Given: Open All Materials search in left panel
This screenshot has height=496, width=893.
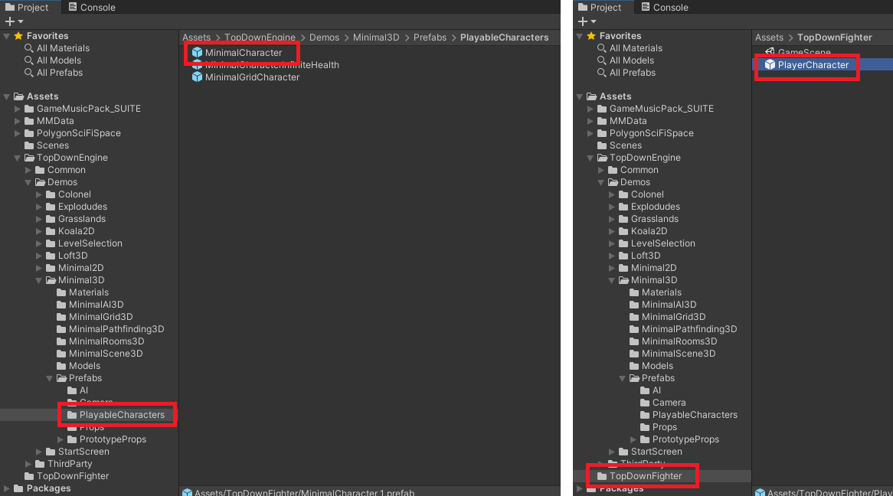Looking at the screenshot, I should pos(57,48).
